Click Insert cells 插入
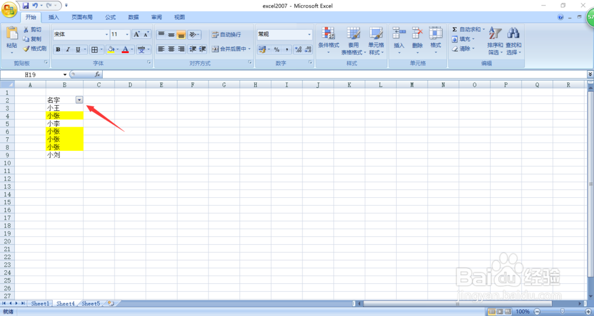The height and width of the screenshot is (316, 594). point(399,41)
